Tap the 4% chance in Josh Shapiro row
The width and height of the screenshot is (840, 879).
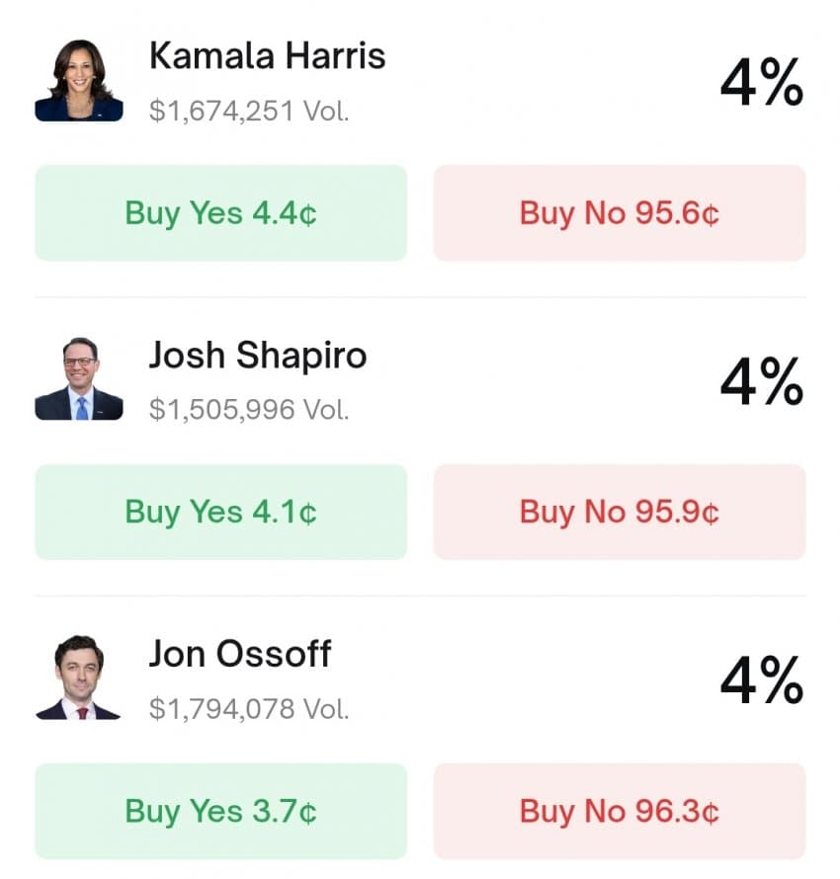tap(761, 381)
